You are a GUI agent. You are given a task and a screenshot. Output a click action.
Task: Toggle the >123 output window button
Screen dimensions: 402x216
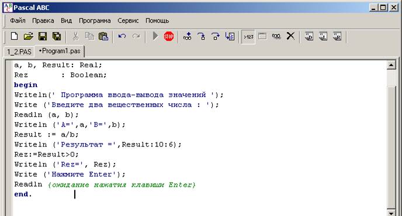pos(248,37)
